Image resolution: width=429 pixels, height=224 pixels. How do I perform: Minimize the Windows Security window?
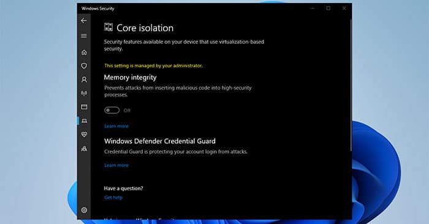[313, 8]
